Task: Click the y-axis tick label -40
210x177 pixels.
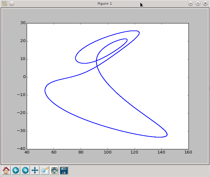Action: pyautogui.click(x=22, y=149)
